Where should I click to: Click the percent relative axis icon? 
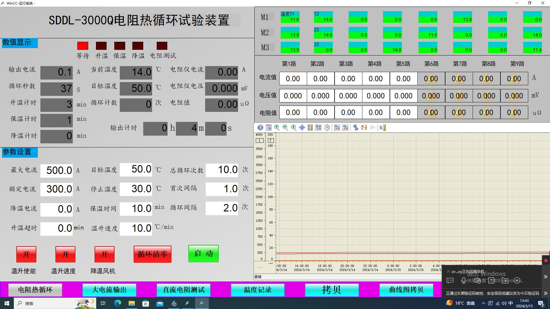click(382, 128)
